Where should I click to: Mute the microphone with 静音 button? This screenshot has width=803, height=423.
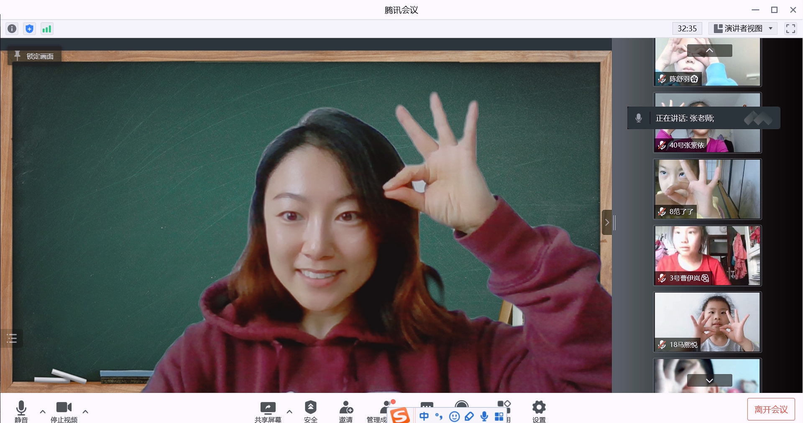click(x=21, y=411)
